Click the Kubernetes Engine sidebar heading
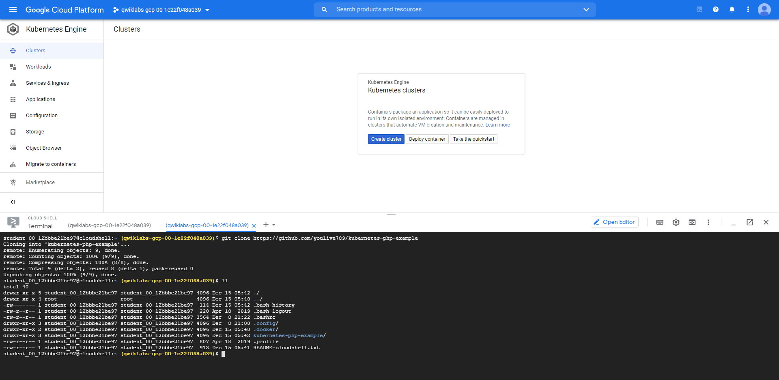This screenshot has width=779, height=380. coord(56,29)
